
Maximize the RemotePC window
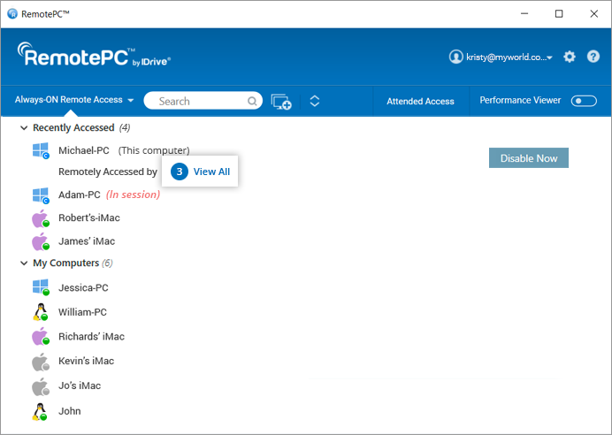coord(559,13)
